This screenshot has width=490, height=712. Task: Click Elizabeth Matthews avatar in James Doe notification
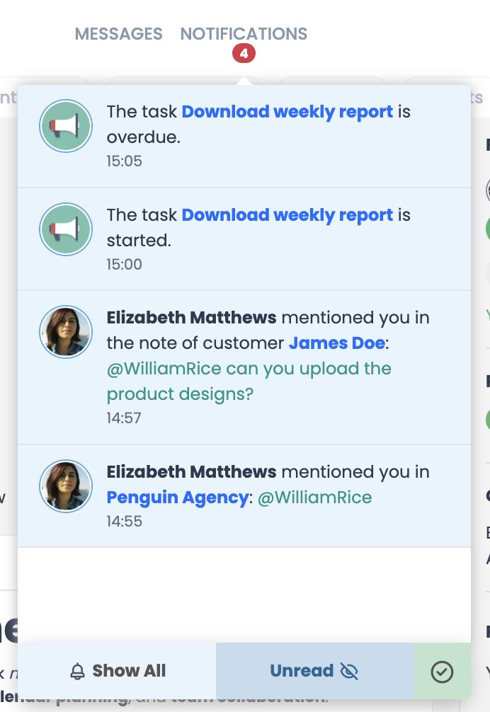pyautogui.click(x=65, y=332)
